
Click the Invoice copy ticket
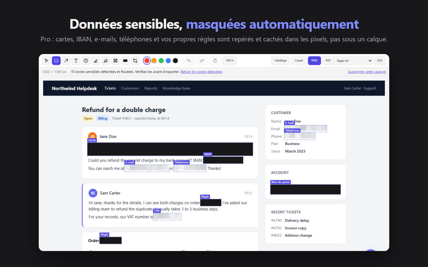coord(296,228)
